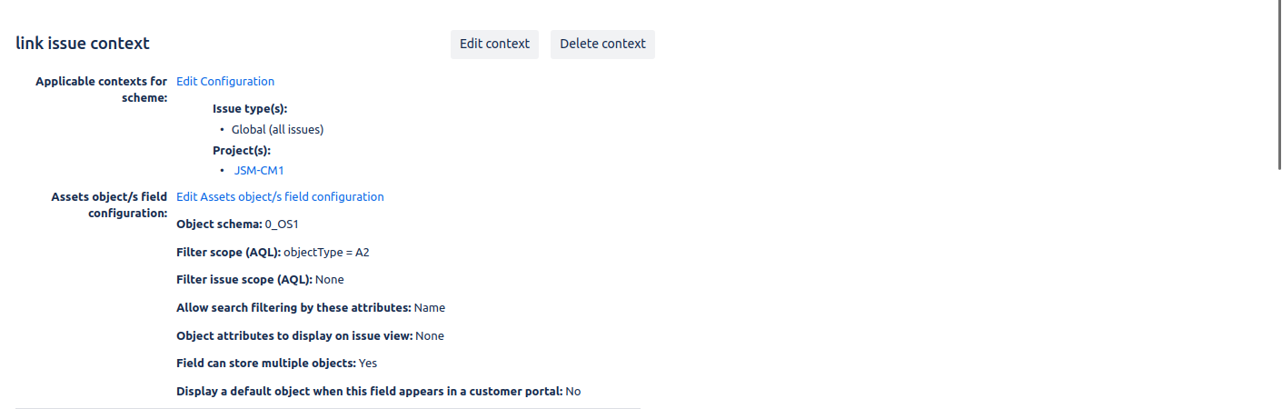Select the 'Global (all issues)' bullet text
Screen dimensions: 1282x409
[277, 129]
